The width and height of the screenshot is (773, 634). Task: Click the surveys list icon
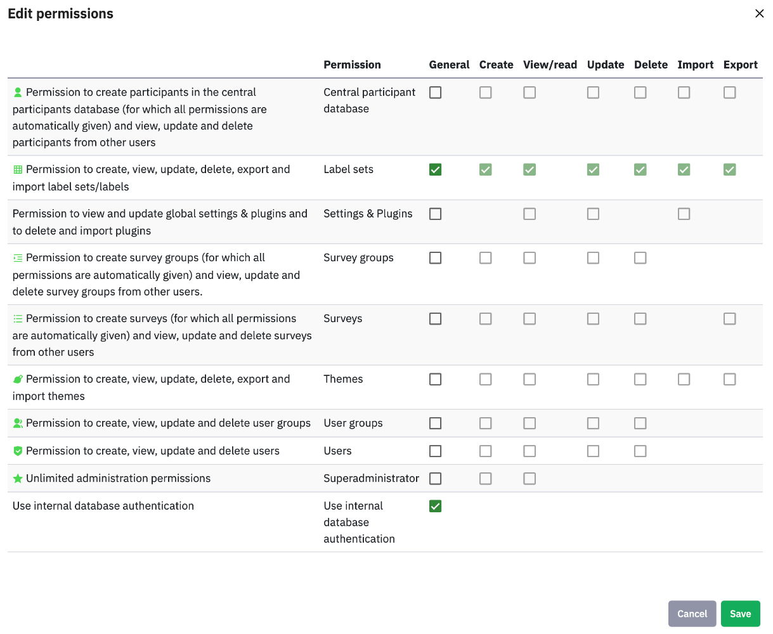pyautogui.click(x=18, y=319)
